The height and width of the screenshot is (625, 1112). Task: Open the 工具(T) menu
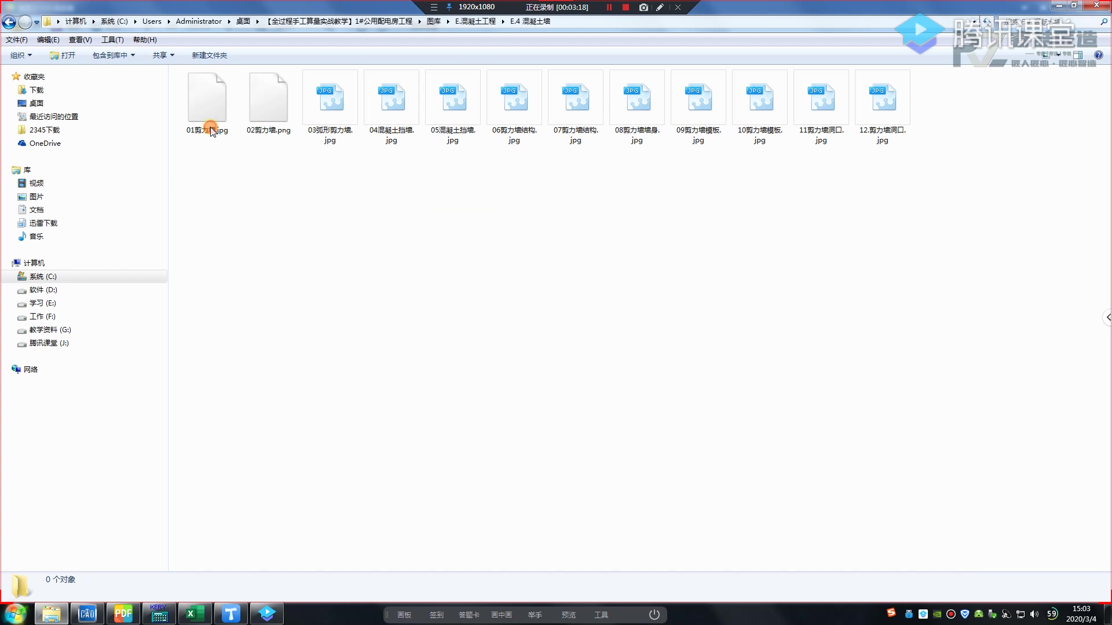click(112, 40)
